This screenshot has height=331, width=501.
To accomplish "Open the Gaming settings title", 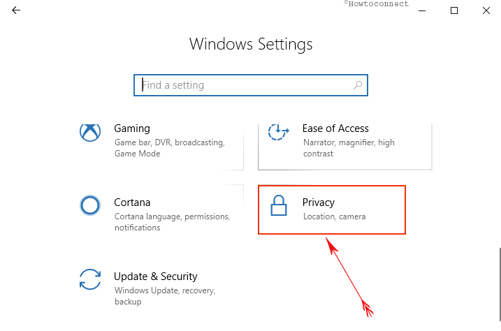I will [132, 128].
